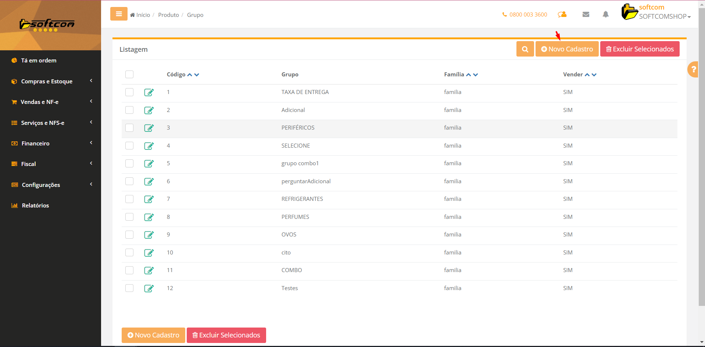The height and width of the screenshot is (347, 705).
Task: Click the hamburger menu toggle button
Action: 119,14
